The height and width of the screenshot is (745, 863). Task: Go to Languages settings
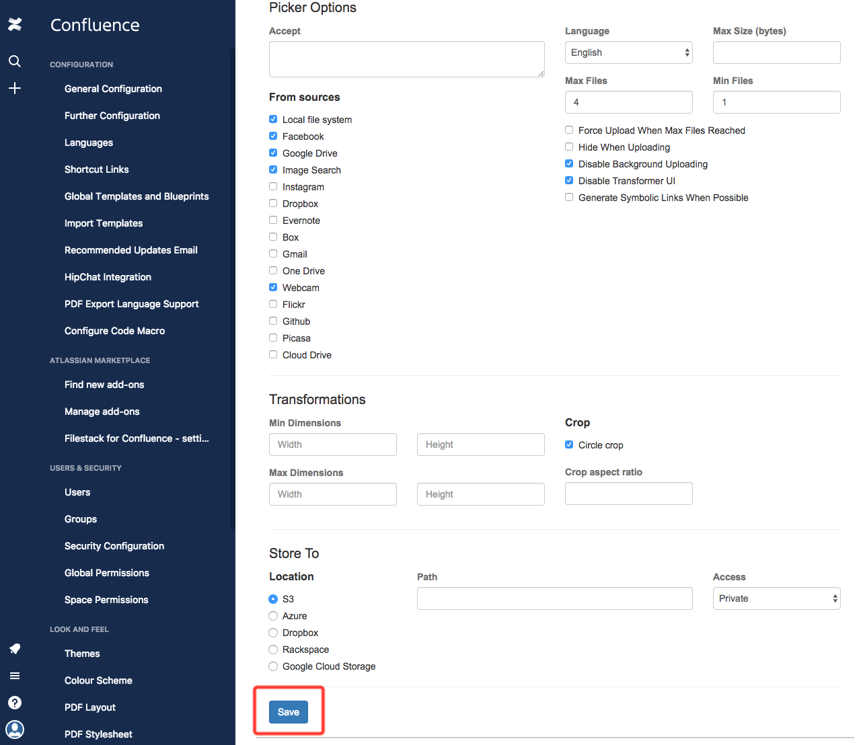click(x=89, y=143)
